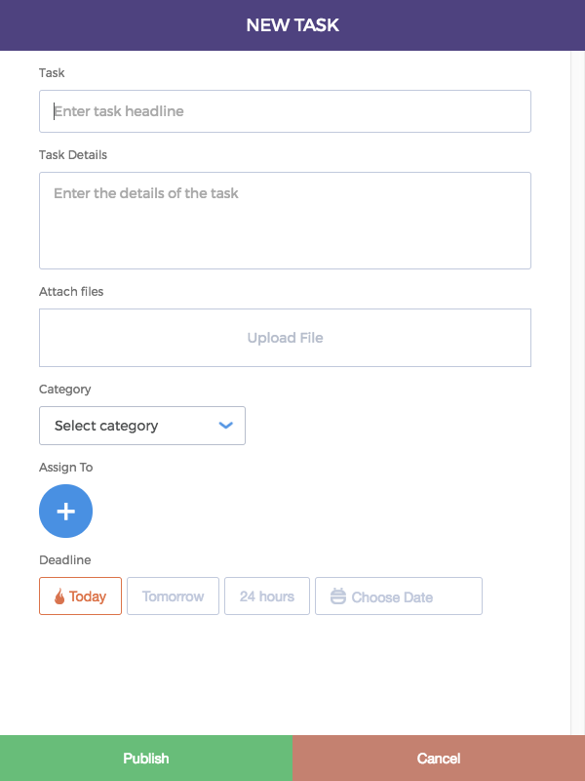Click into the task details text area
The image size is (585, 781).
click(285, 221)
